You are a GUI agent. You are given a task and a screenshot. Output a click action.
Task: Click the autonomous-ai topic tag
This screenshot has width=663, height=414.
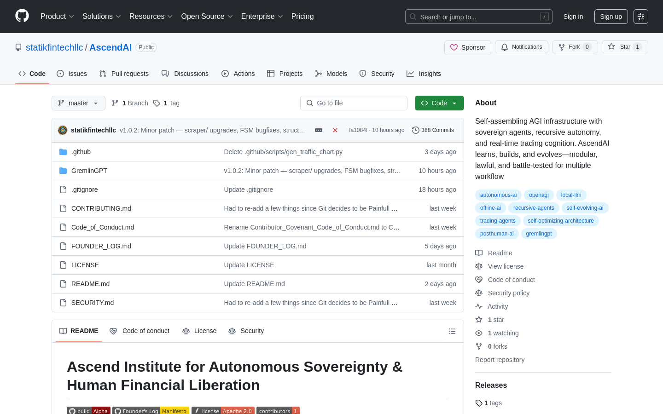point(498,195)
